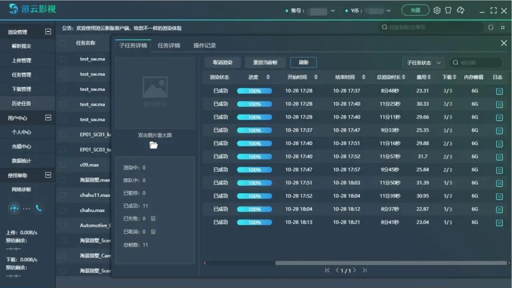The image size is (512, 288).
Task: Tick the checkbox beside c09.max task
Action: 63,165
